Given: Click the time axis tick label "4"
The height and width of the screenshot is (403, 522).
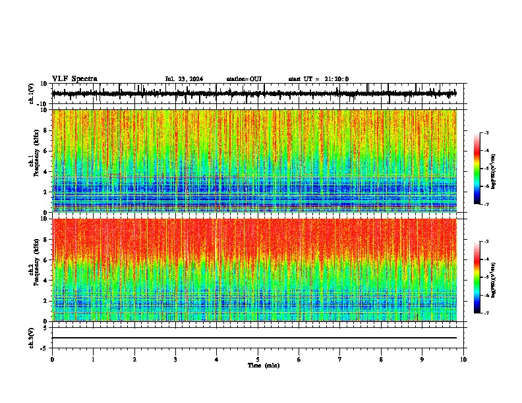Looking at the screenshot, I should coord(217,360).
